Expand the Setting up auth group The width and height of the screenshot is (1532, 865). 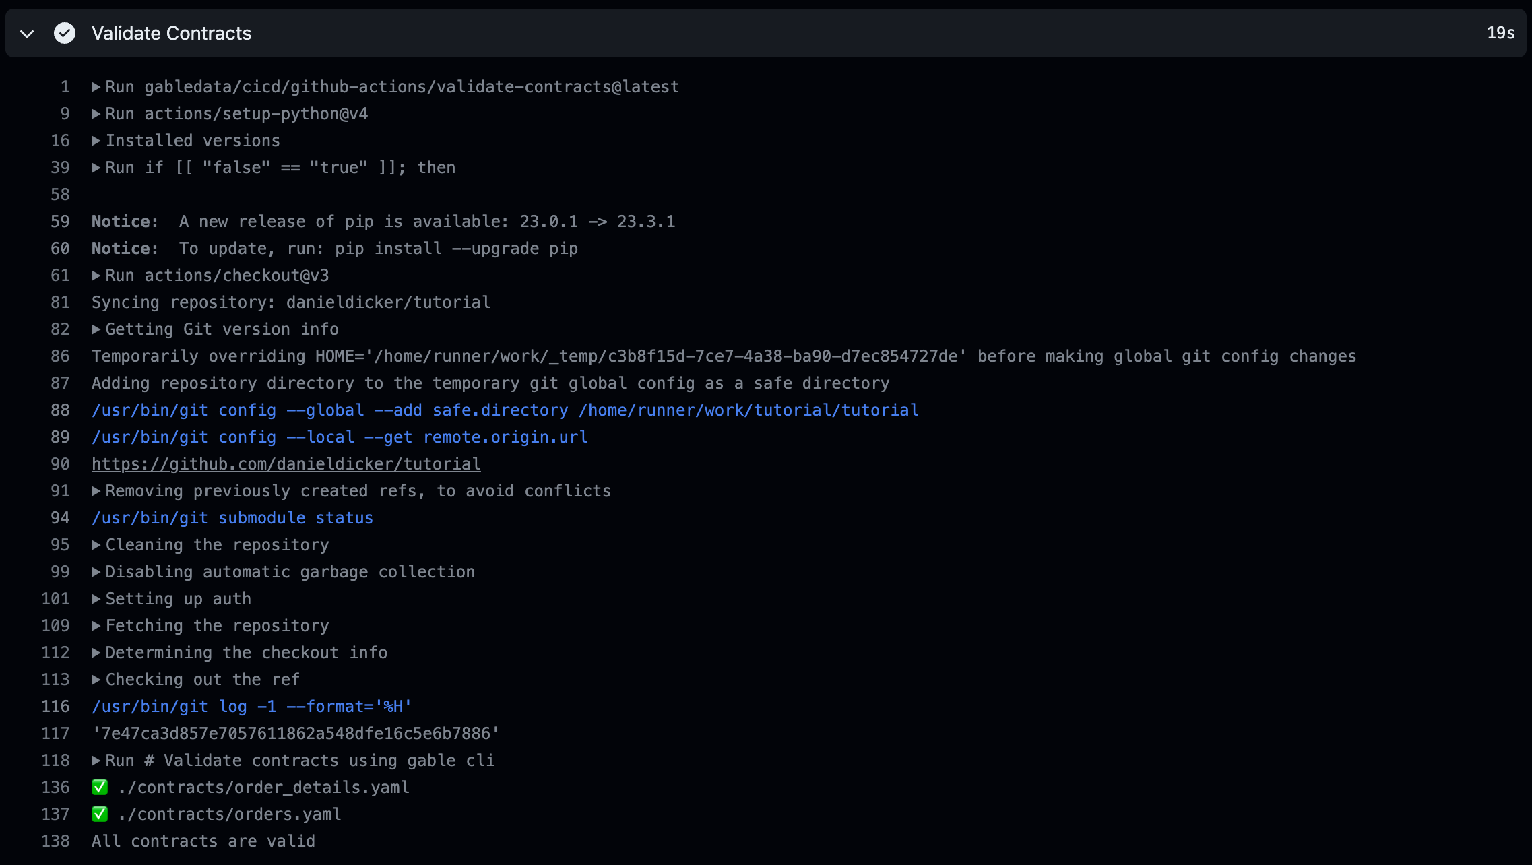(96, 599)
